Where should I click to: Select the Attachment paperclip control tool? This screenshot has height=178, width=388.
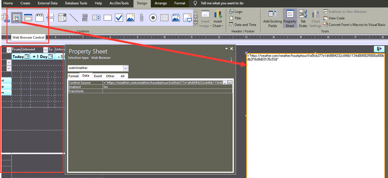(141, 17)
